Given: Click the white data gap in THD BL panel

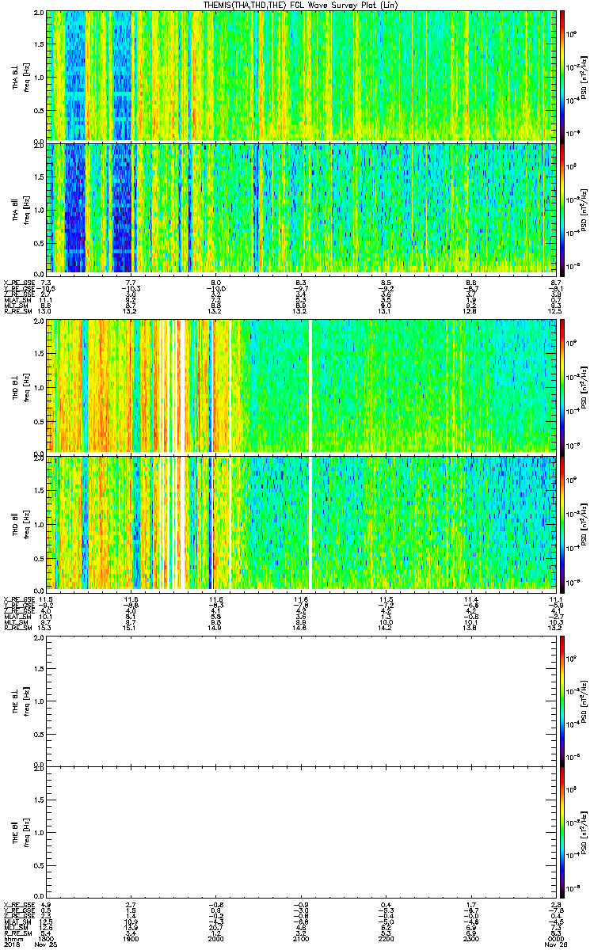Looking at the screenshot, I should (x=311, y=386).
